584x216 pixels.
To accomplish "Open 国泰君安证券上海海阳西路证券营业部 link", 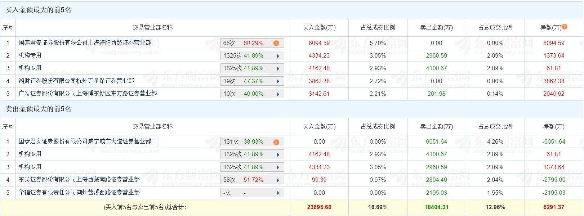I will (x=85, y=43).
